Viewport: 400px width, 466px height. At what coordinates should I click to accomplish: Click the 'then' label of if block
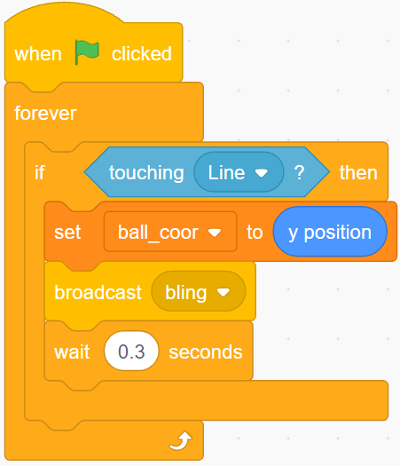[x=358, y=172]
